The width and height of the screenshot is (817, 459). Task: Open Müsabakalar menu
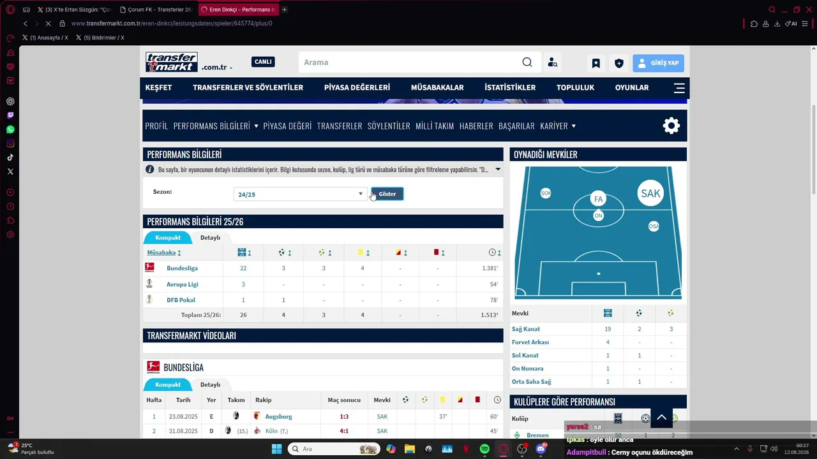[437, 88]
